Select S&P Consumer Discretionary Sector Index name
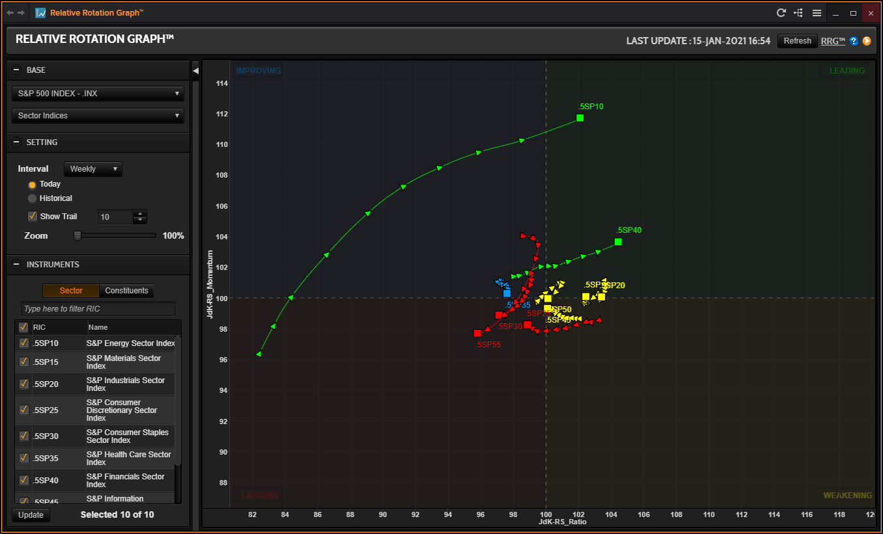The width and height of the screenshot is (883, 534). coord(122,410)
